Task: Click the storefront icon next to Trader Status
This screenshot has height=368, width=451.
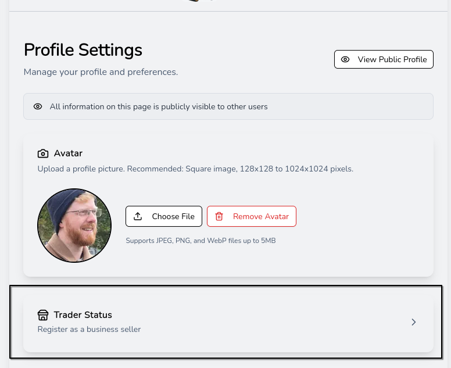Action: (x=43, y=315)
